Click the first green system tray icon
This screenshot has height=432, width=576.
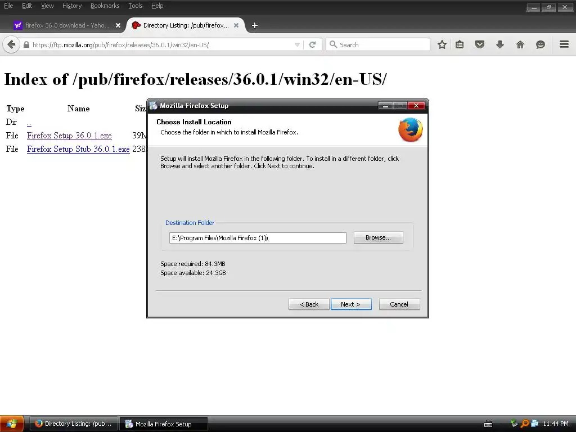(514, 424)
